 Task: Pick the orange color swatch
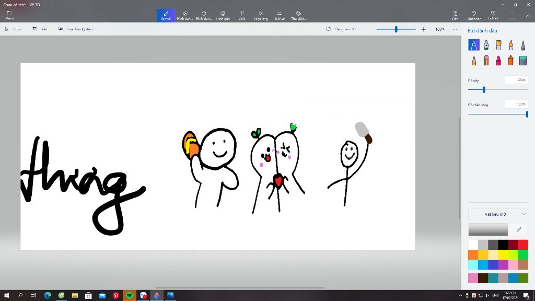(473, 254)
